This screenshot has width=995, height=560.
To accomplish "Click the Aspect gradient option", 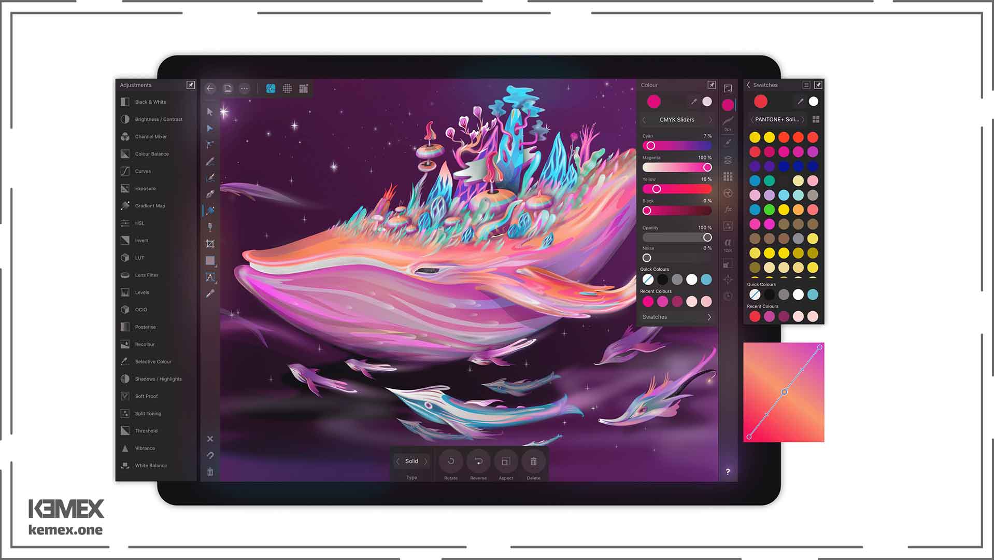I will tap(506, 461).
